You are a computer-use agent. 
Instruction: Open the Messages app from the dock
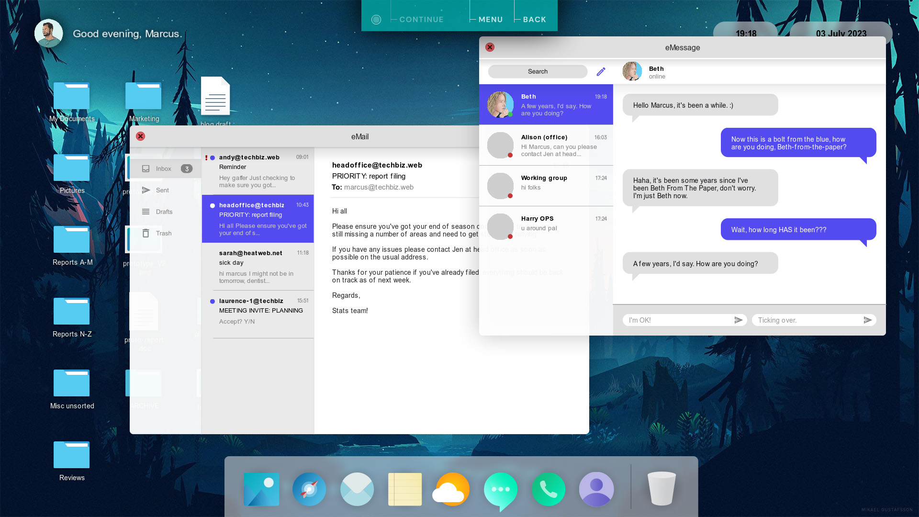(x=501, y=489)
